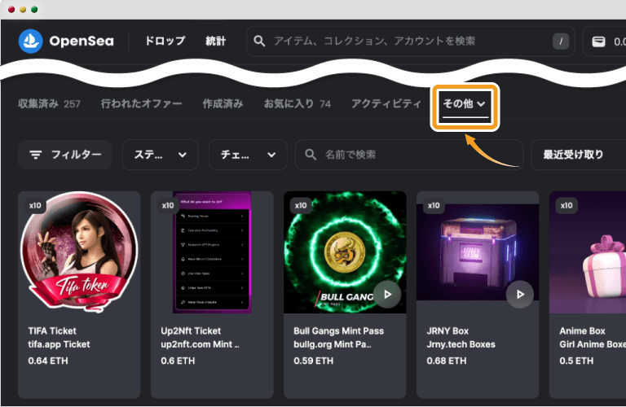Maximize the window with green button

[x=34, y=10]
